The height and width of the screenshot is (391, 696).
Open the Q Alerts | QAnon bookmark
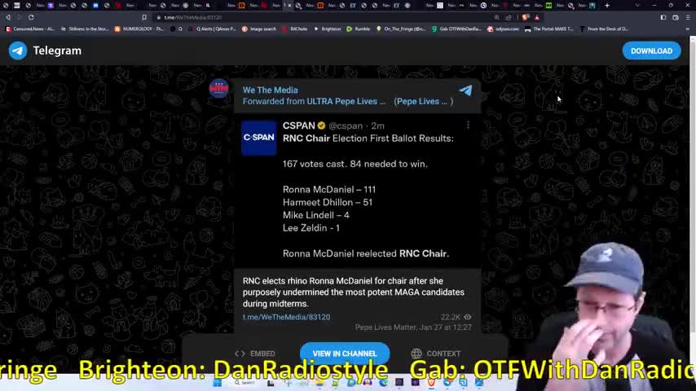tap(212, 29)
